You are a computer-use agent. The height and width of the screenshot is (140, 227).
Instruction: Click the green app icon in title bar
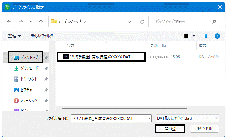[7, 7]
